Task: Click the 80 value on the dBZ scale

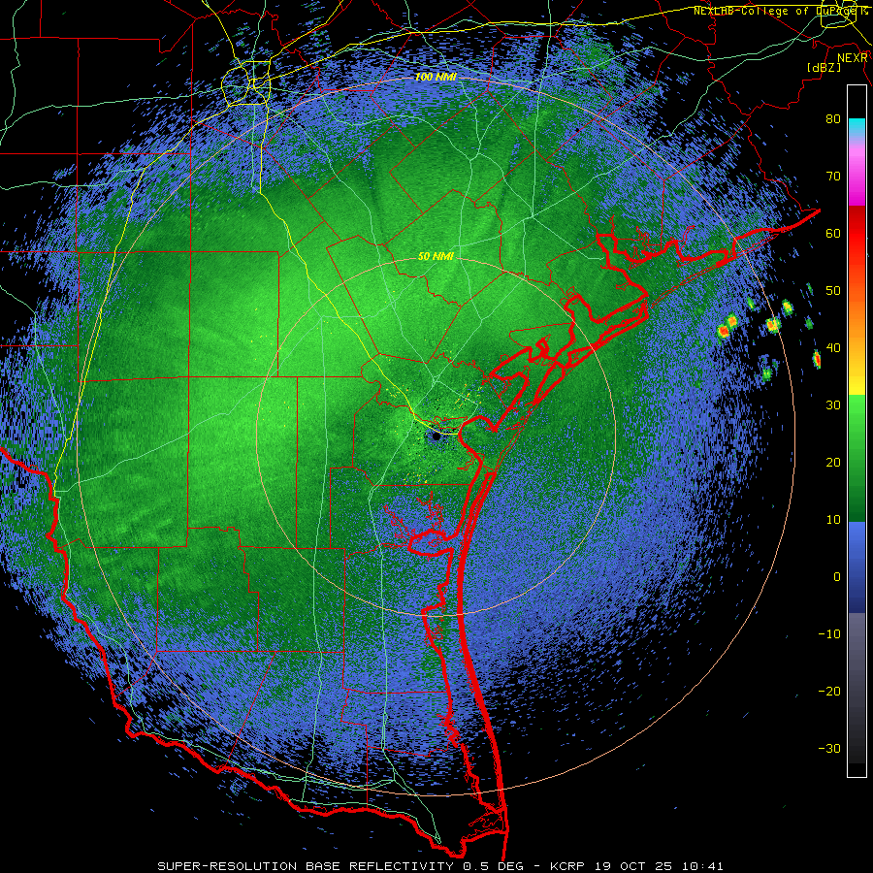Action: 833,118
